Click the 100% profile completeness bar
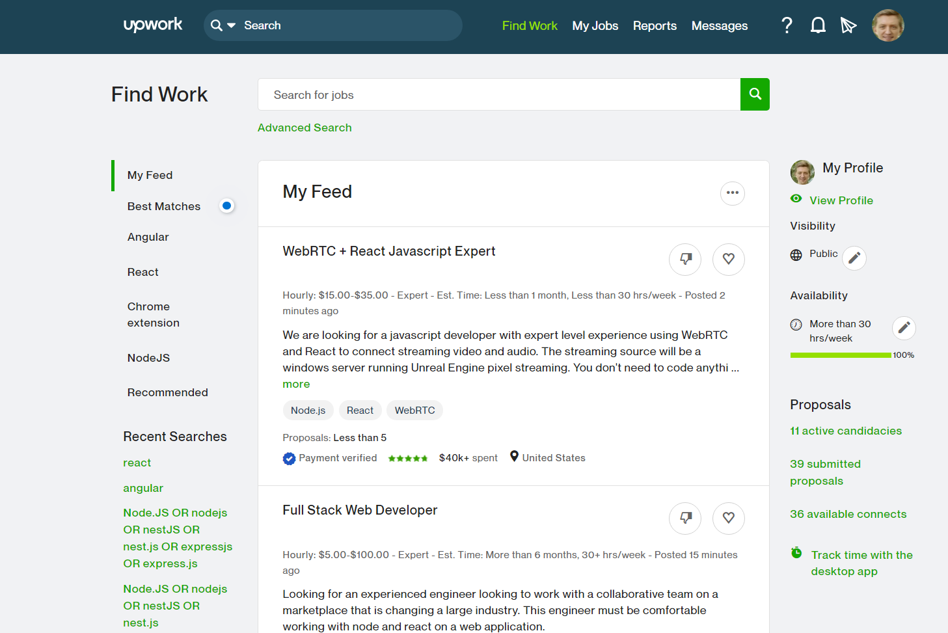948x633 pixels. pyautogui.click(x=841, y=355)
